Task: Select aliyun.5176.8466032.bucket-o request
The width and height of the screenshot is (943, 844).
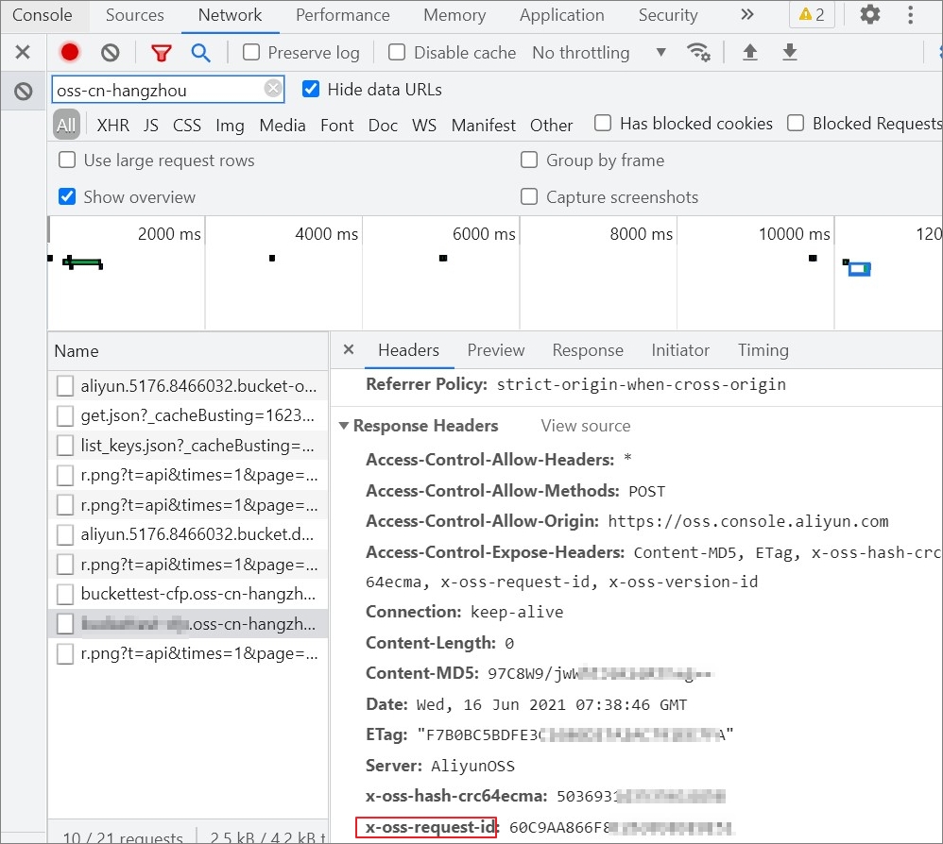Action: (188, 386)
